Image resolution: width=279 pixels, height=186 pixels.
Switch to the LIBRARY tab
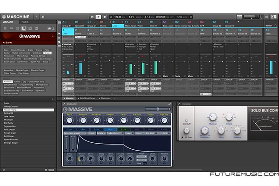(x=8, y=22)
